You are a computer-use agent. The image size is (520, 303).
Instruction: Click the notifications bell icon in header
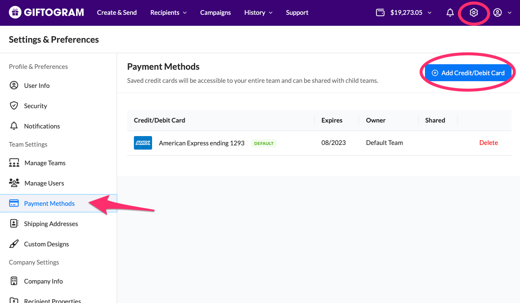click(x=450, y=13)
